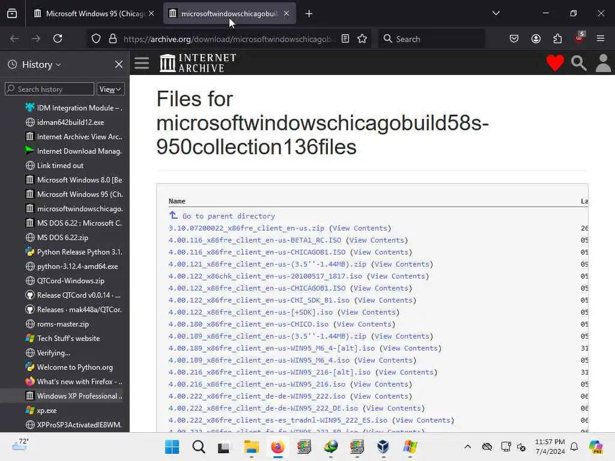Go forward to next page
615x461 pixels.
pyautogui.click(x=36, y=38)
